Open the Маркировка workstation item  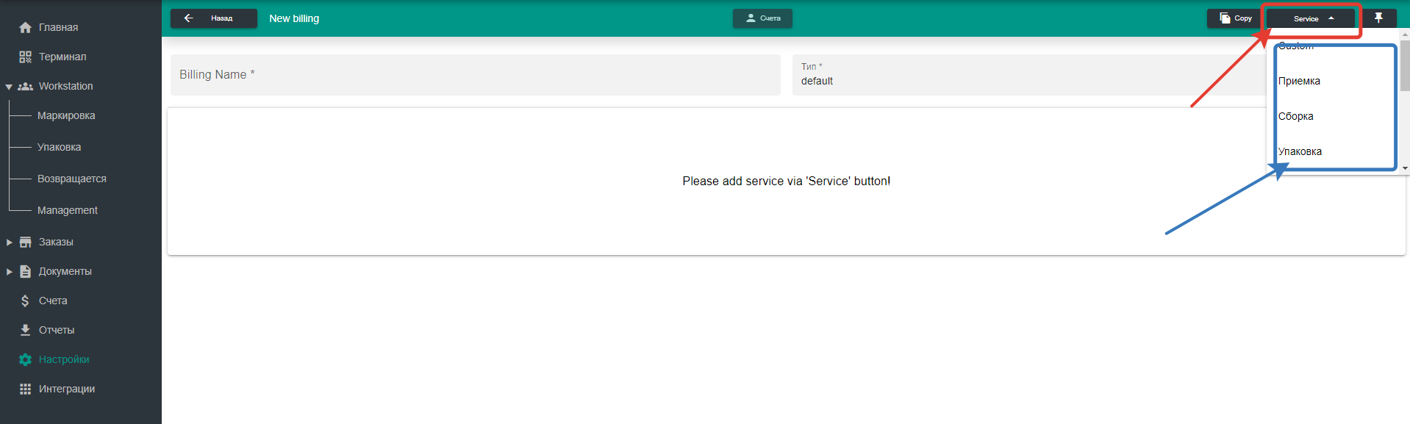click(x=66, y=115)
